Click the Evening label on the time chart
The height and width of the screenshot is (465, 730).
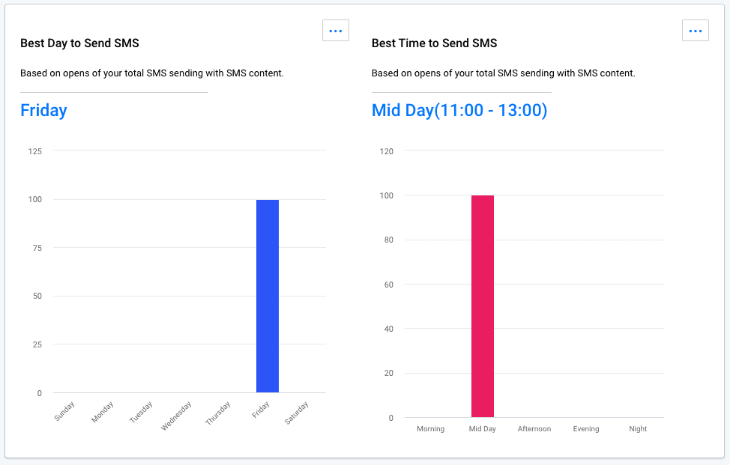[x=586, y=428]
